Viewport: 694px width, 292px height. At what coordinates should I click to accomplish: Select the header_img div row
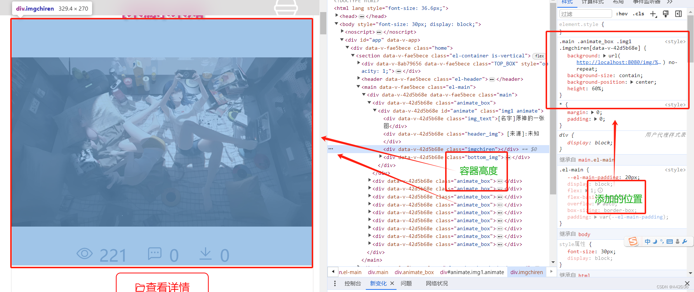coord(461,137)
